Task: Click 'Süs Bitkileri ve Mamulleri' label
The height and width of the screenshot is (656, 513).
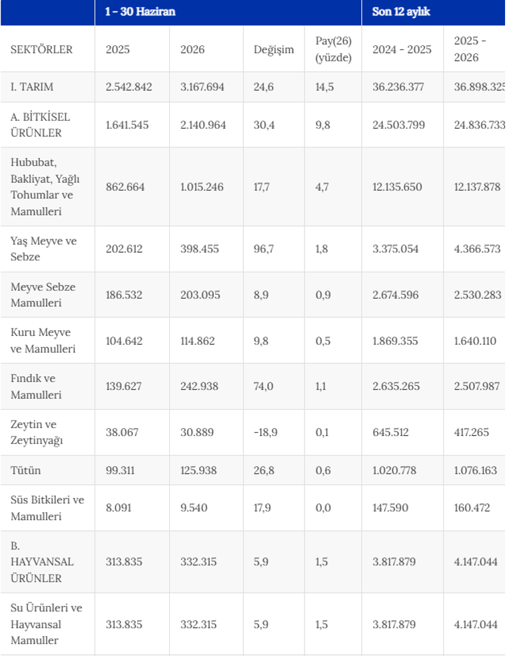Action: point(47,508)
